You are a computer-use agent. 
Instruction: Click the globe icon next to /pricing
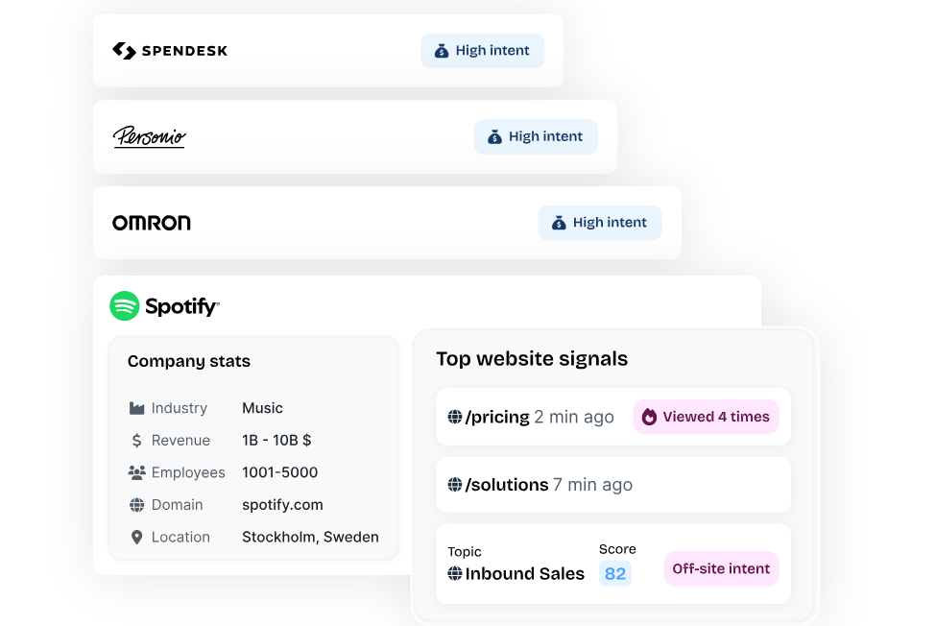[455, 417]
